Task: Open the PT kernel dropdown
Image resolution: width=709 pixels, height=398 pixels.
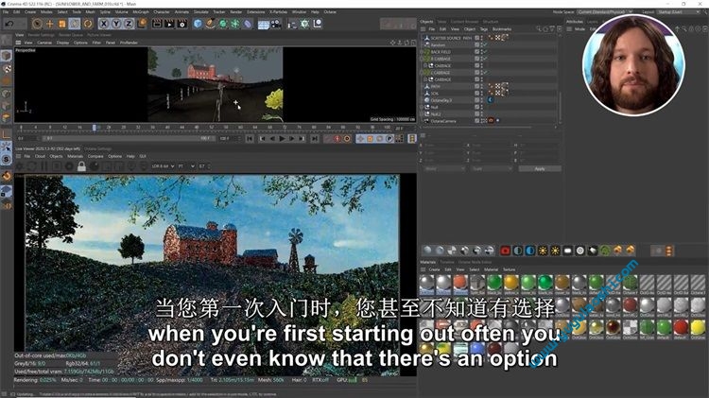Action: pyautogui.click(x=186, y=166)
